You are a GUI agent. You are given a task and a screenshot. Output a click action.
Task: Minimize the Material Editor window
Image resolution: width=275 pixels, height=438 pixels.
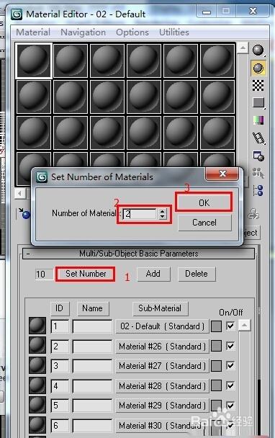point(207,12)
